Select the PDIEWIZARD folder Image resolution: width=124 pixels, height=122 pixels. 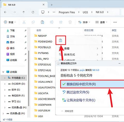point(43,42)
